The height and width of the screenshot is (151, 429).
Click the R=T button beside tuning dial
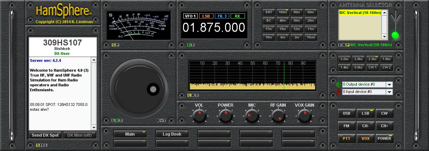click(x=161, y=121)
